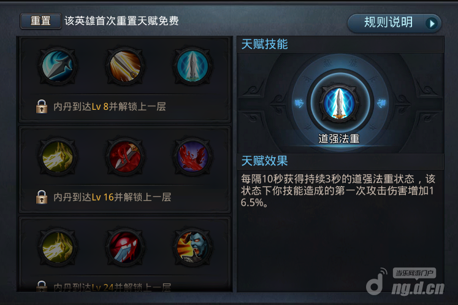Click the lock icon beside Lv 16 requirement
The height and width of the screenshot is (305, 458).
pos(42,197)
